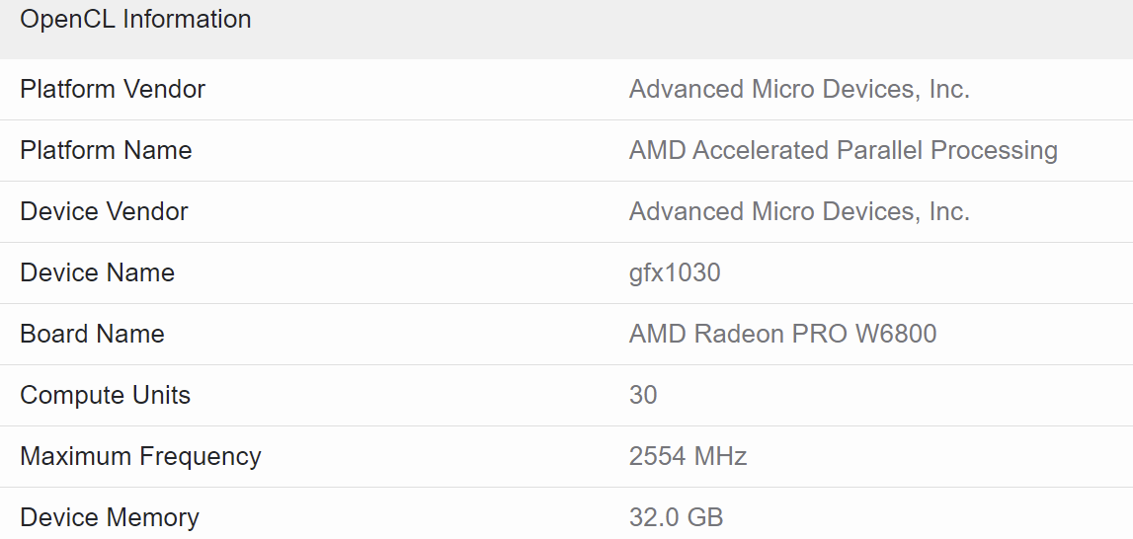Click the GB unit text

click(705, 517)
